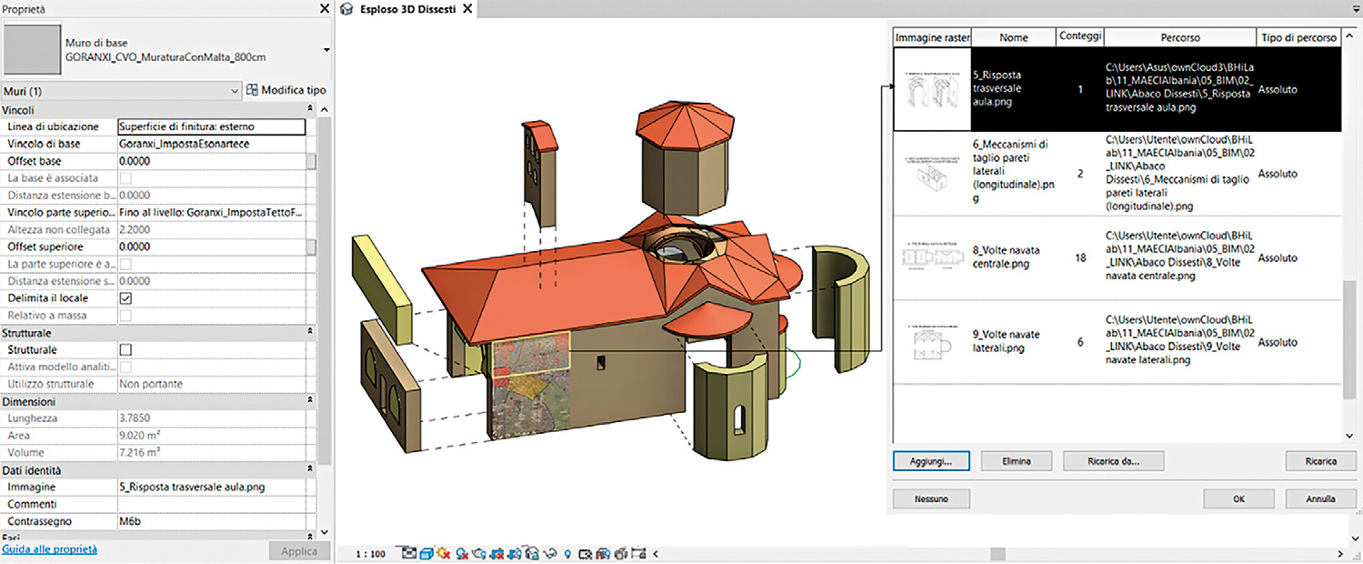Open the Guida alle proprietà link
The height and width of the screenshot is (564, 1363).
coord(50,549)
